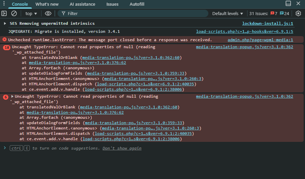Toggle the console sidebar panel icon
Screen dimensions: 305x179
point(4,13)
